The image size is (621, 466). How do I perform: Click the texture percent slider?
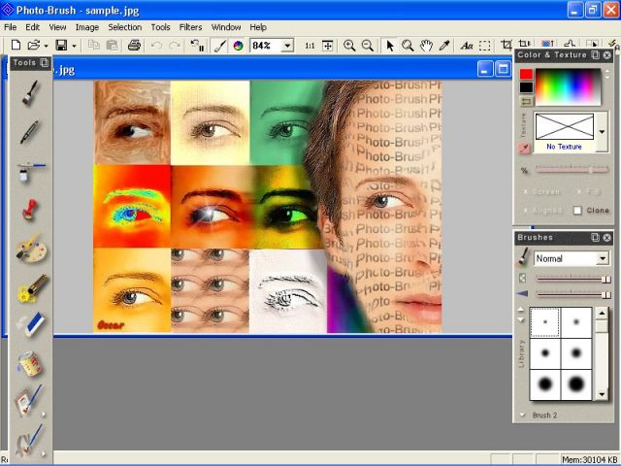point(572,170)
